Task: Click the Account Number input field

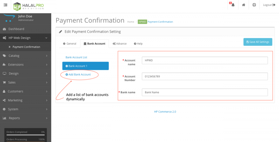Action: point(205,76)
